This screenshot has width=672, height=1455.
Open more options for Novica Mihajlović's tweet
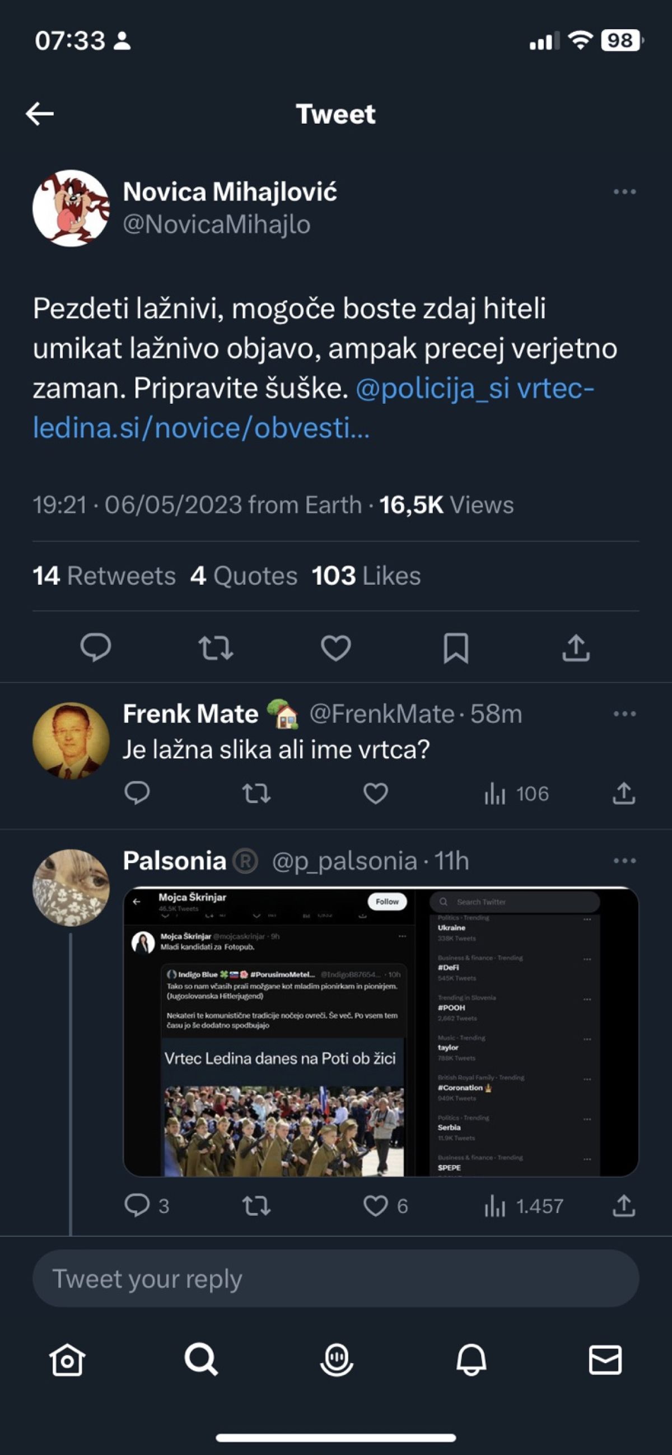pos(624,192)
